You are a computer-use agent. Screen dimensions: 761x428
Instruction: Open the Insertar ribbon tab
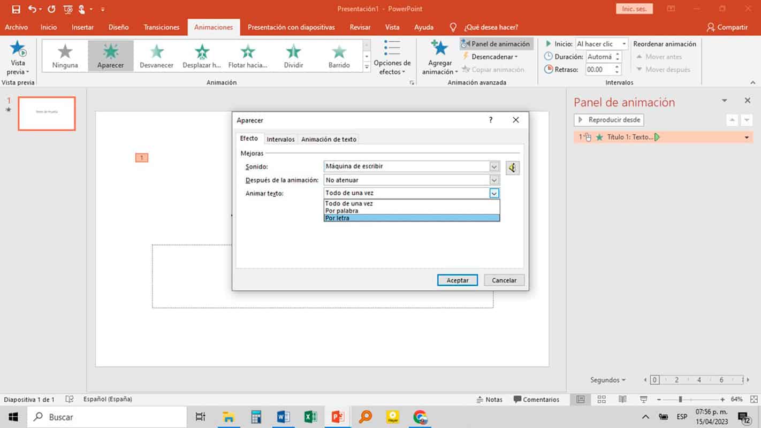point(82,27)
